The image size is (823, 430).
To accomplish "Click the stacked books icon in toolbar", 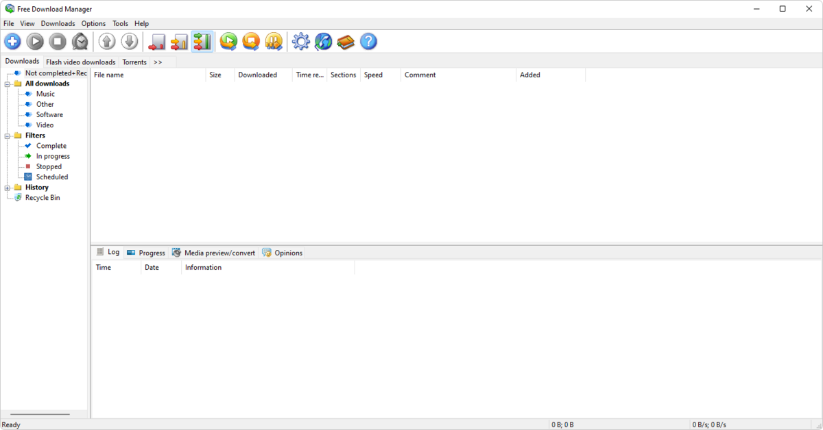I will (346, 42).
